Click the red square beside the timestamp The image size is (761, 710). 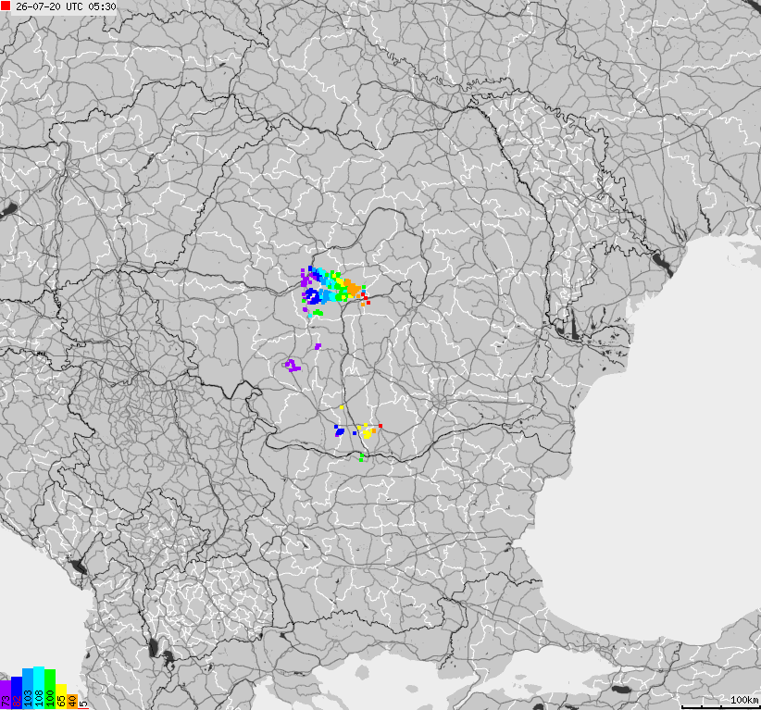[x=6, y=6]
